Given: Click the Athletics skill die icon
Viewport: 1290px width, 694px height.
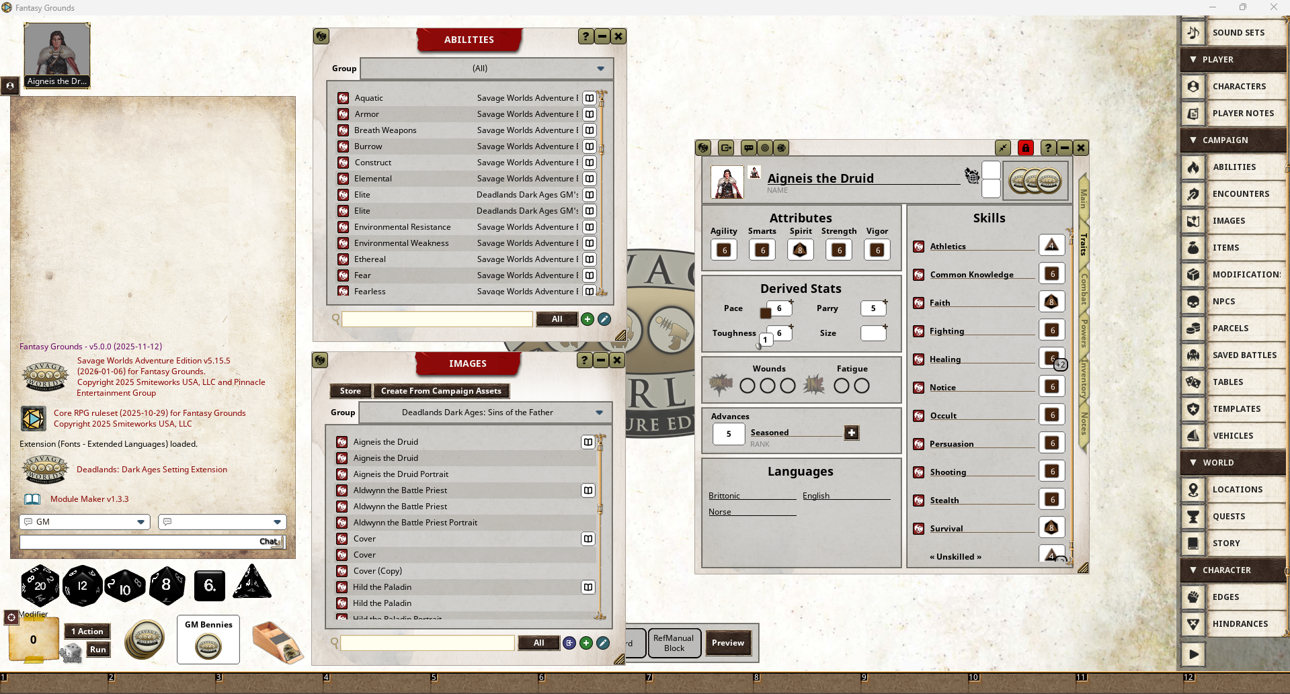Looking at the screenshot, I should point(1051,246).
